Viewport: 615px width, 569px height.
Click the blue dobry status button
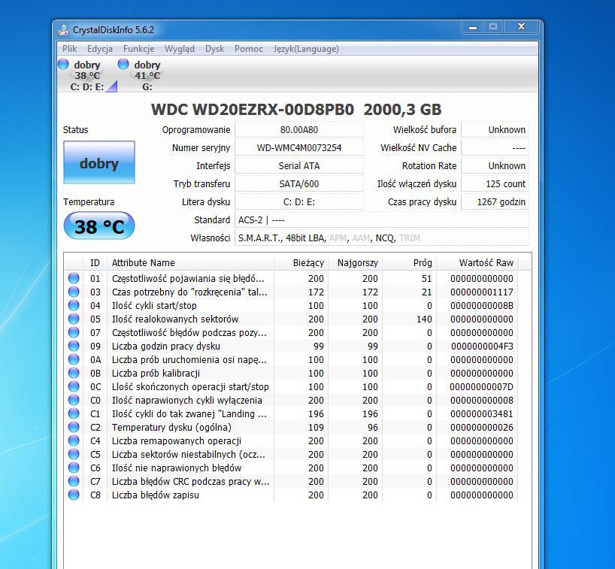pos(99,162)
